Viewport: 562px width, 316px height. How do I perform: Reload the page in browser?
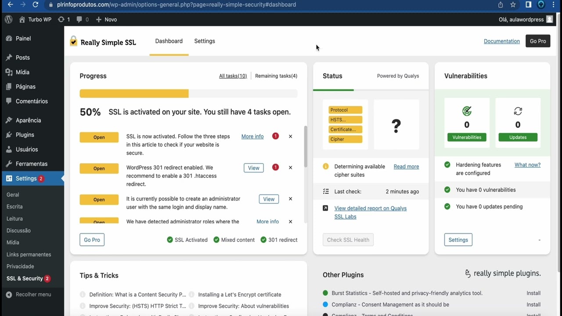tap(36, 5)
